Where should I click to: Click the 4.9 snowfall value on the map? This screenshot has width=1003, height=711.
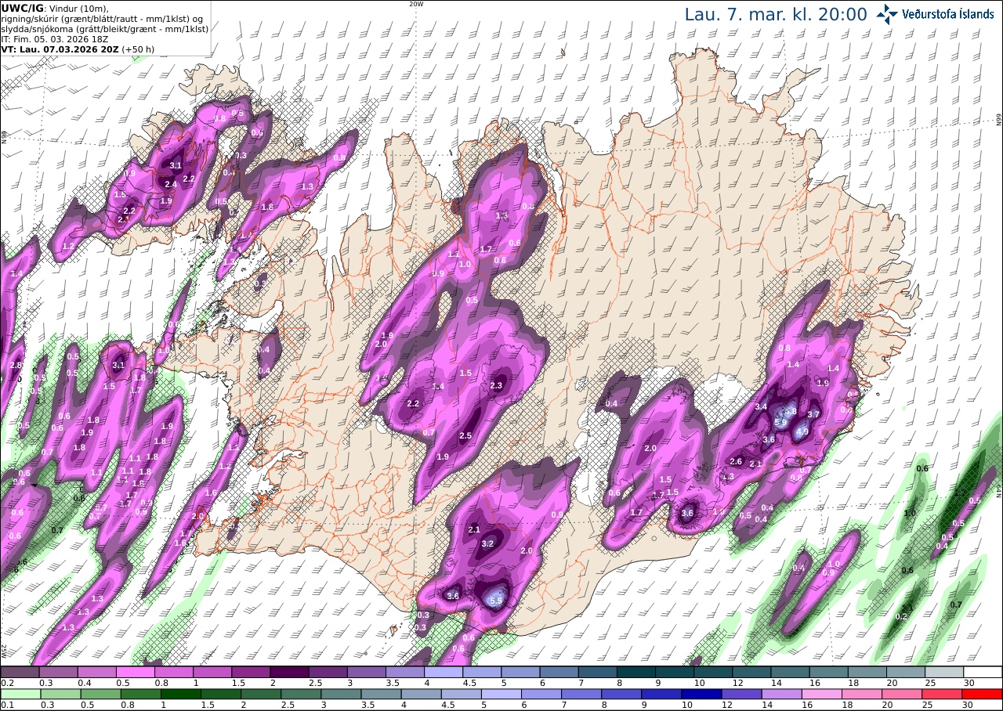point(802,431)
